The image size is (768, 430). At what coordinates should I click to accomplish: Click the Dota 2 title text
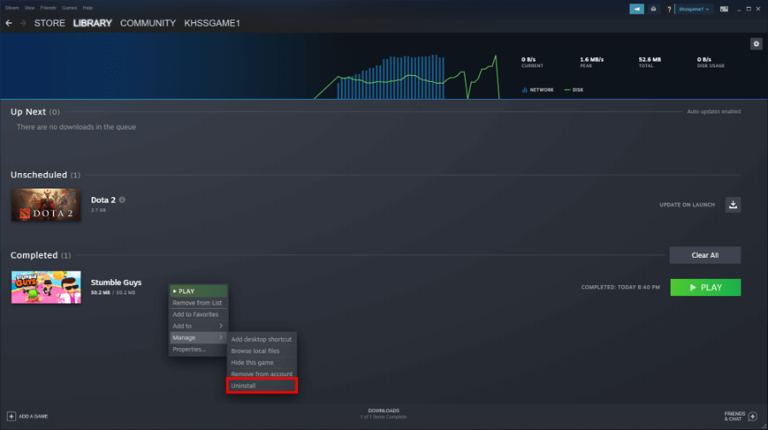click(x=103, y=200)
